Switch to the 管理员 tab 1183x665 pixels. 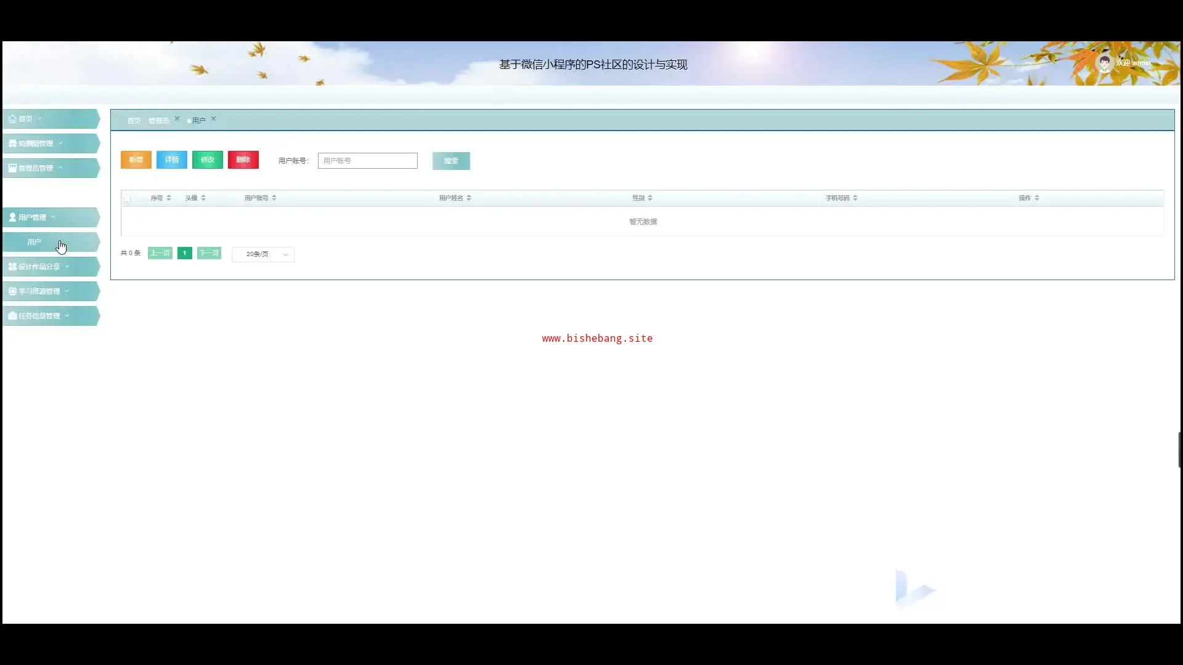pos(158,121)
